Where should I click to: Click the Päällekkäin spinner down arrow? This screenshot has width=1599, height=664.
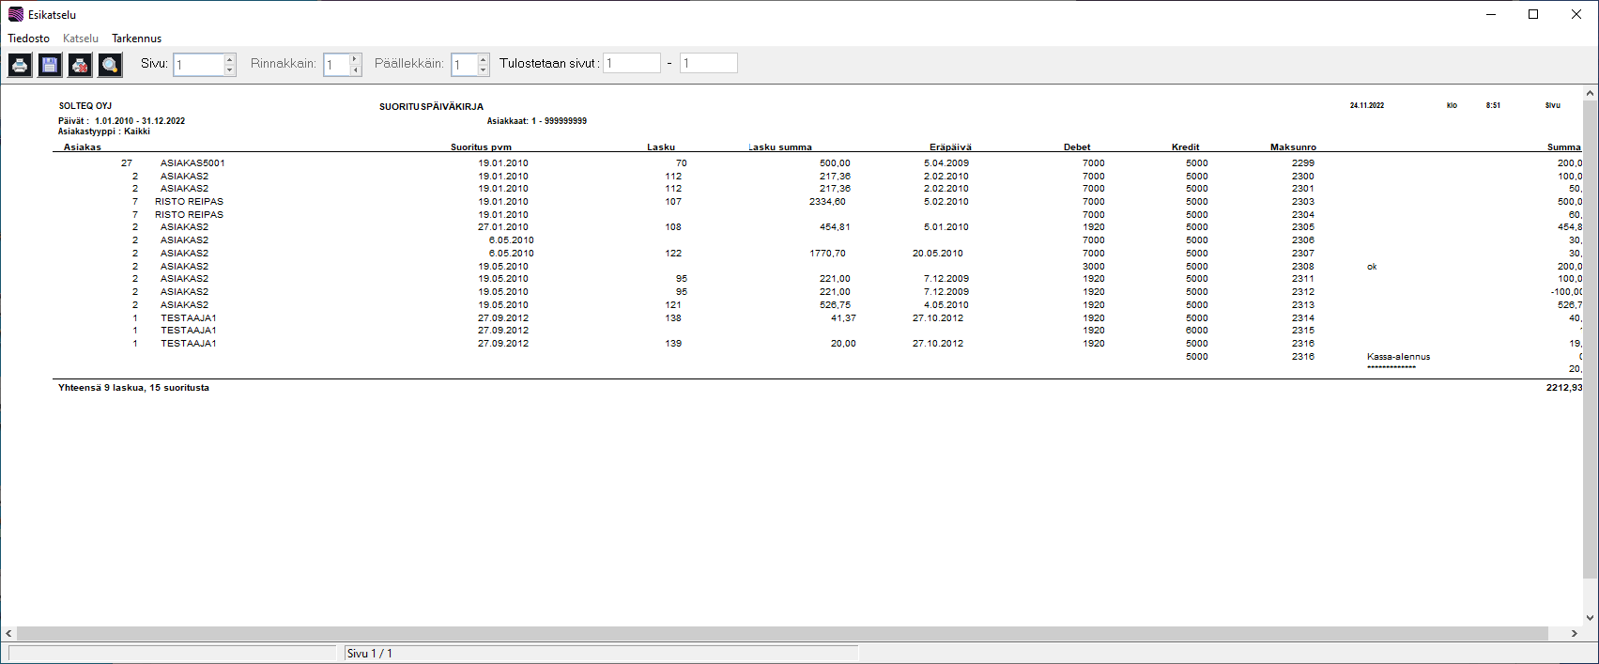pyautogui.click(x=484, y=70)
